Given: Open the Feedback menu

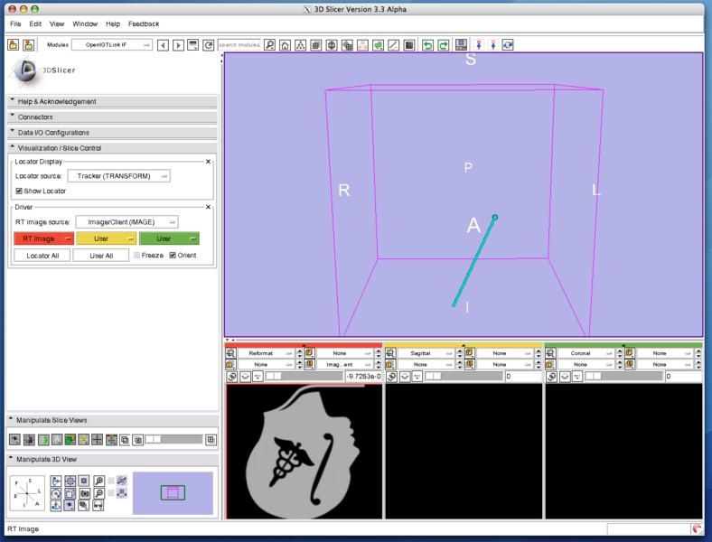Looking at the screenshot, I should coord(144,23).
